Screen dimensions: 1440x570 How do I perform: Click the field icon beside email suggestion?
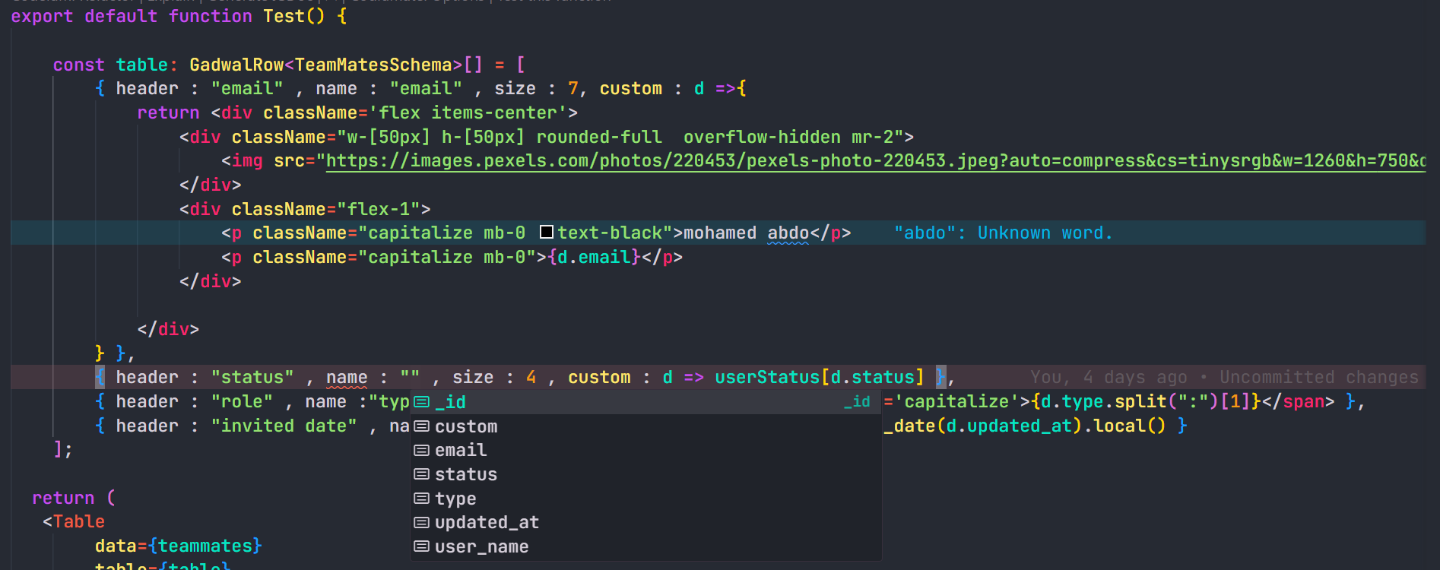point(422,451)
